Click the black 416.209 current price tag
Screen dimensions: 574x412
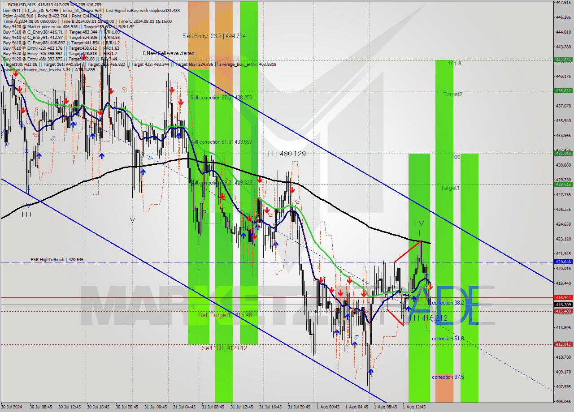point(563,305)
